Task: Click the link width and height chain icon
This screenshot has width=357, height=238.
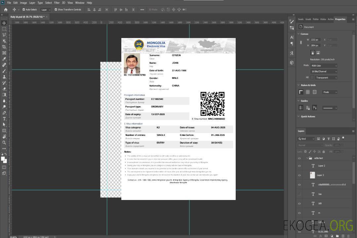Action: [x=301, y=43]
